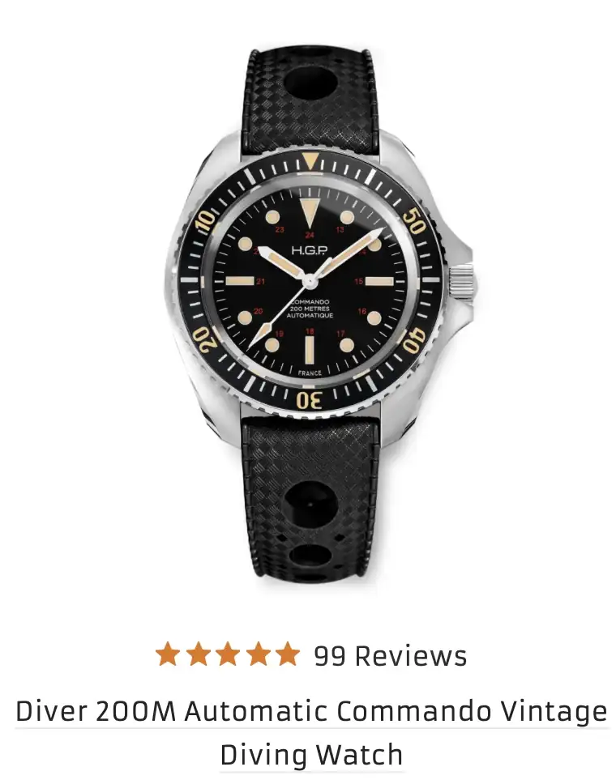Screen dimensions: 616x784
Task: Click the bezel number 20
Action: tap(205, 340)
